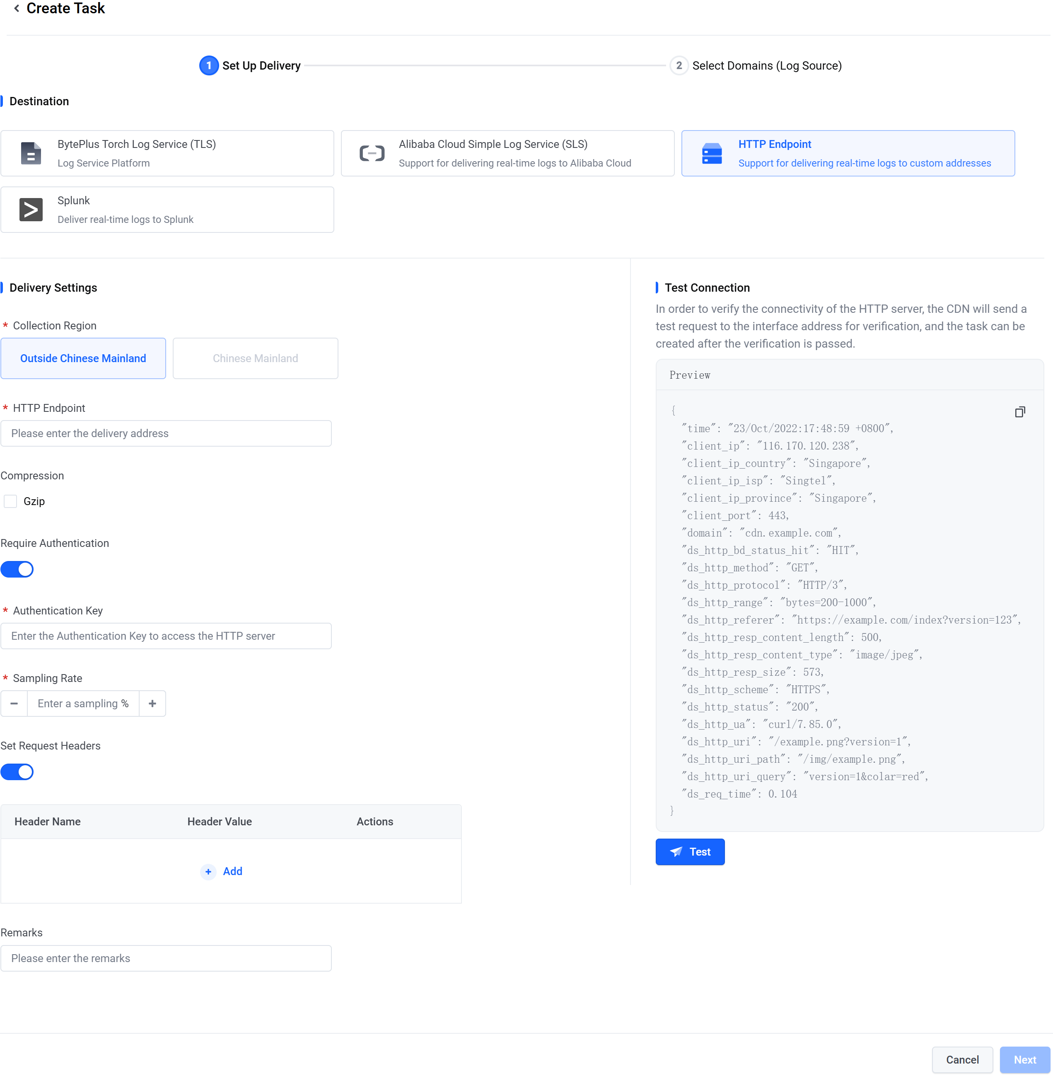Click the Cancel button
This screenshot has height=1076, width=1053.
pyautogui.click(x=962, y=1059)
